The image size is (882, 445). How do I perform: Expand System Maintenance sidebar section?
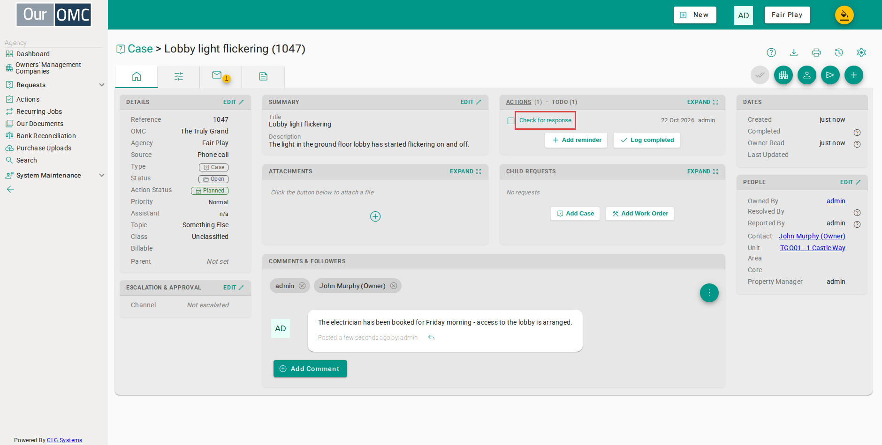pos(102,175)
